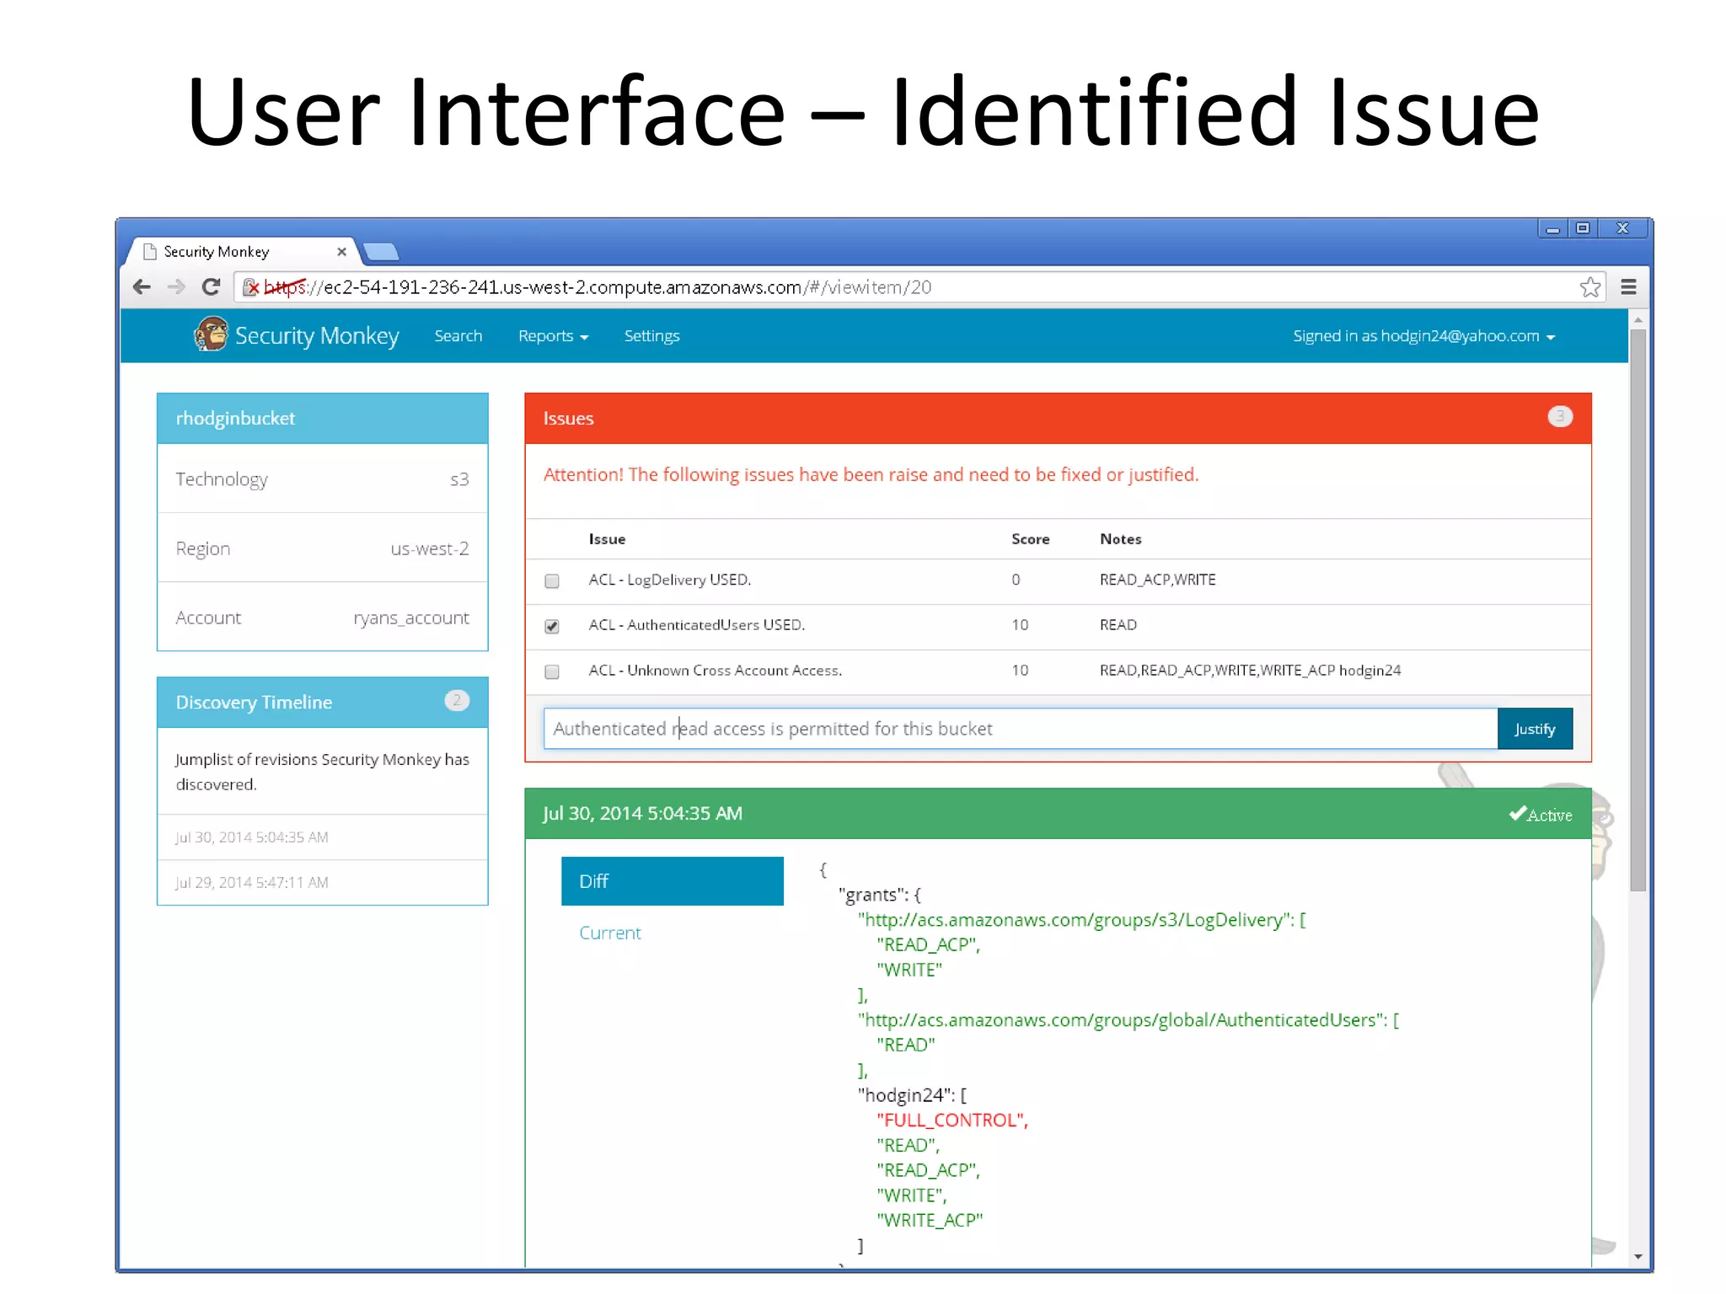Screen dimensions: 1726x1294
Task: Bookmark page with the star icon
Action: [x=1589, y=287]
